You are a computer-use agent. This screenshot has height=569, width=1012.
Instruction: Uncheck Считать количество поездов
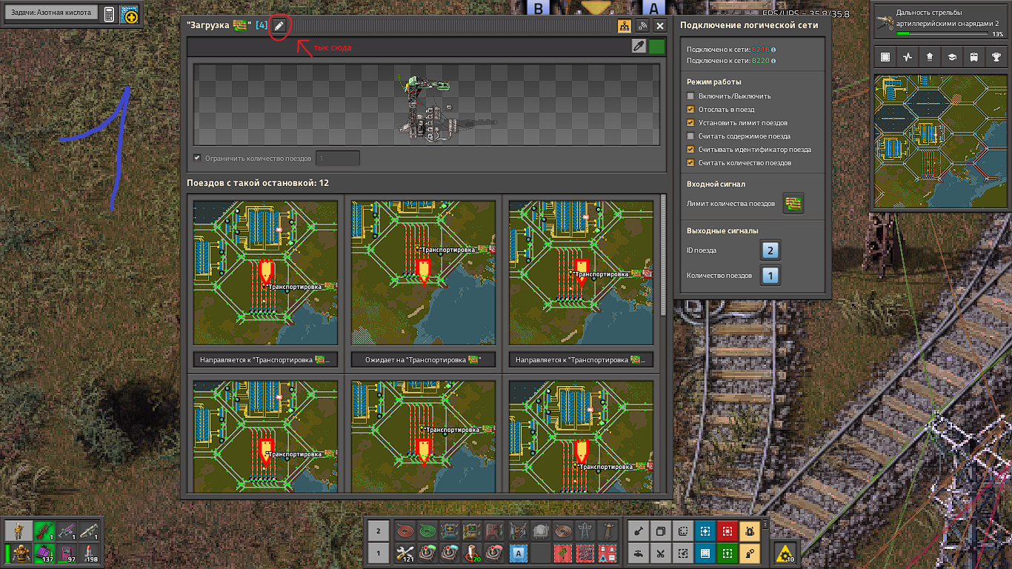(691, 163)
